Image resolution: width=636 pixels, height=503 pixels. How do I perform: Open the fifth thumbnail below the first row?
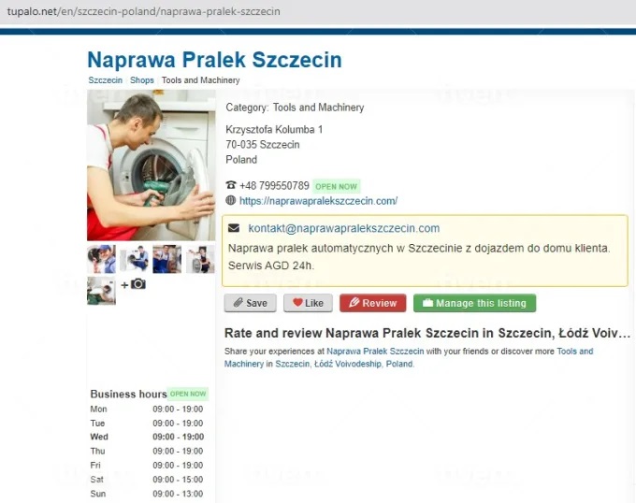101,290
